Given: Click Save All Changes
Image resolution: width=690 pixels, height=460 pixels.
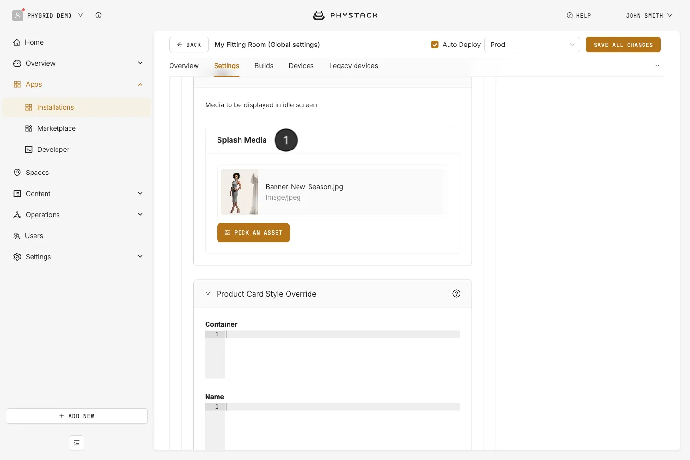Looking at the screenshot, I should point(623,45).
